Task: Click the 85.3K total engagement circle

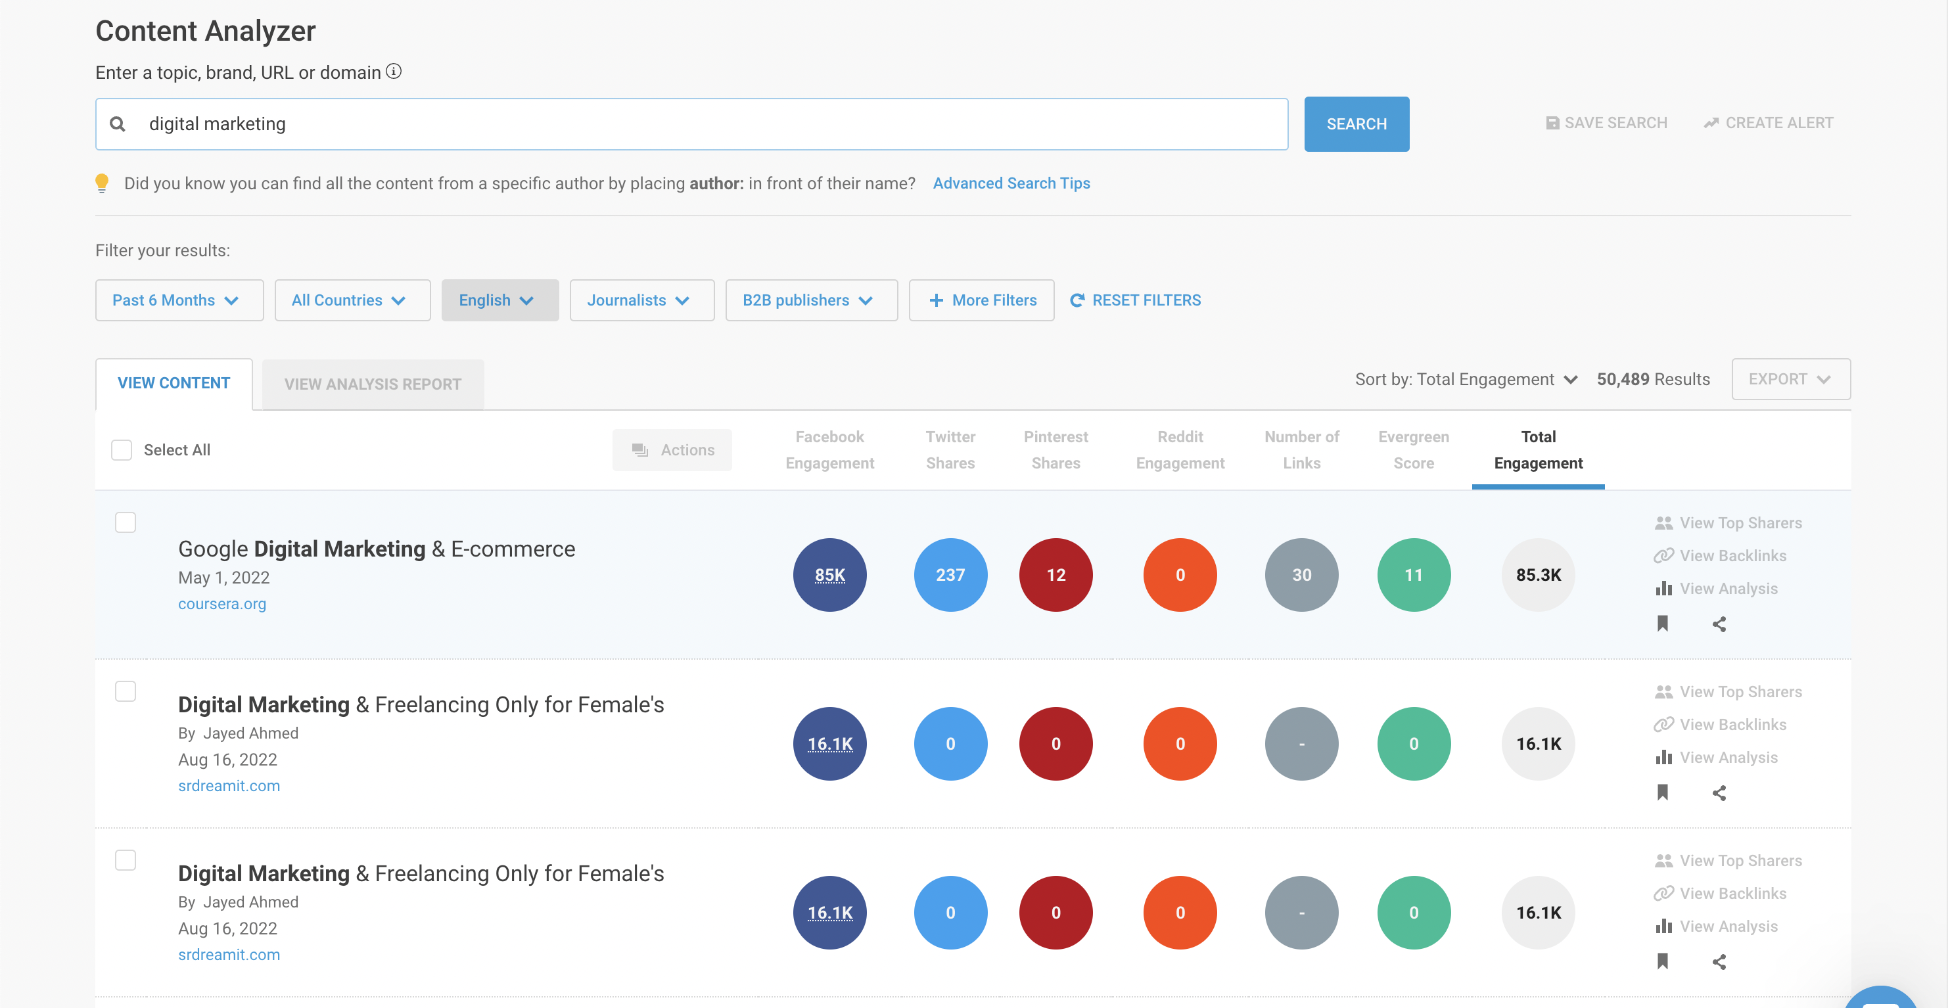Action: [x=1538, y=575]
